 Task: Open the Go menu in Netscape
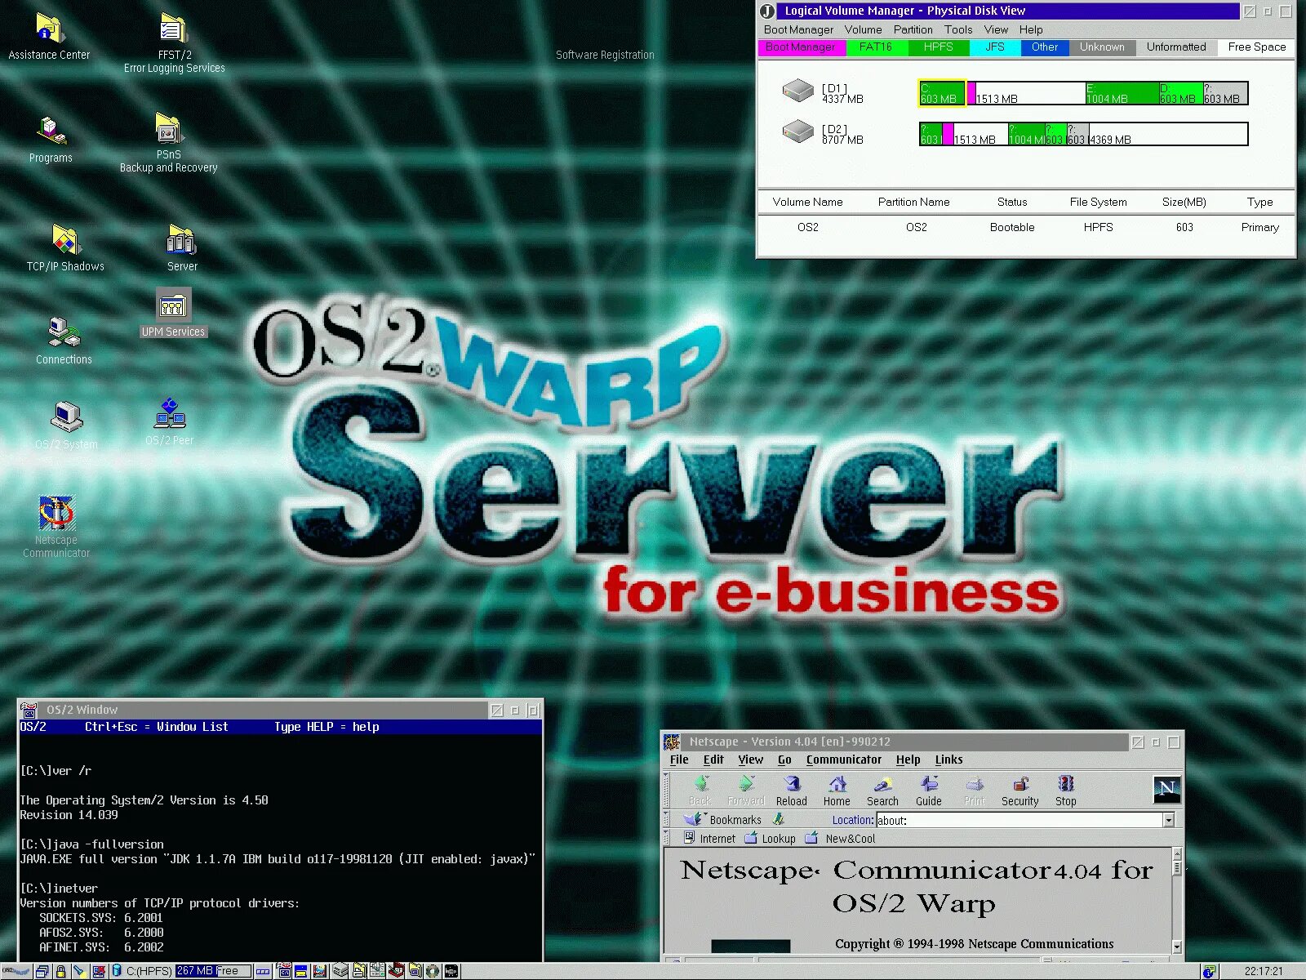coord(784,759)
